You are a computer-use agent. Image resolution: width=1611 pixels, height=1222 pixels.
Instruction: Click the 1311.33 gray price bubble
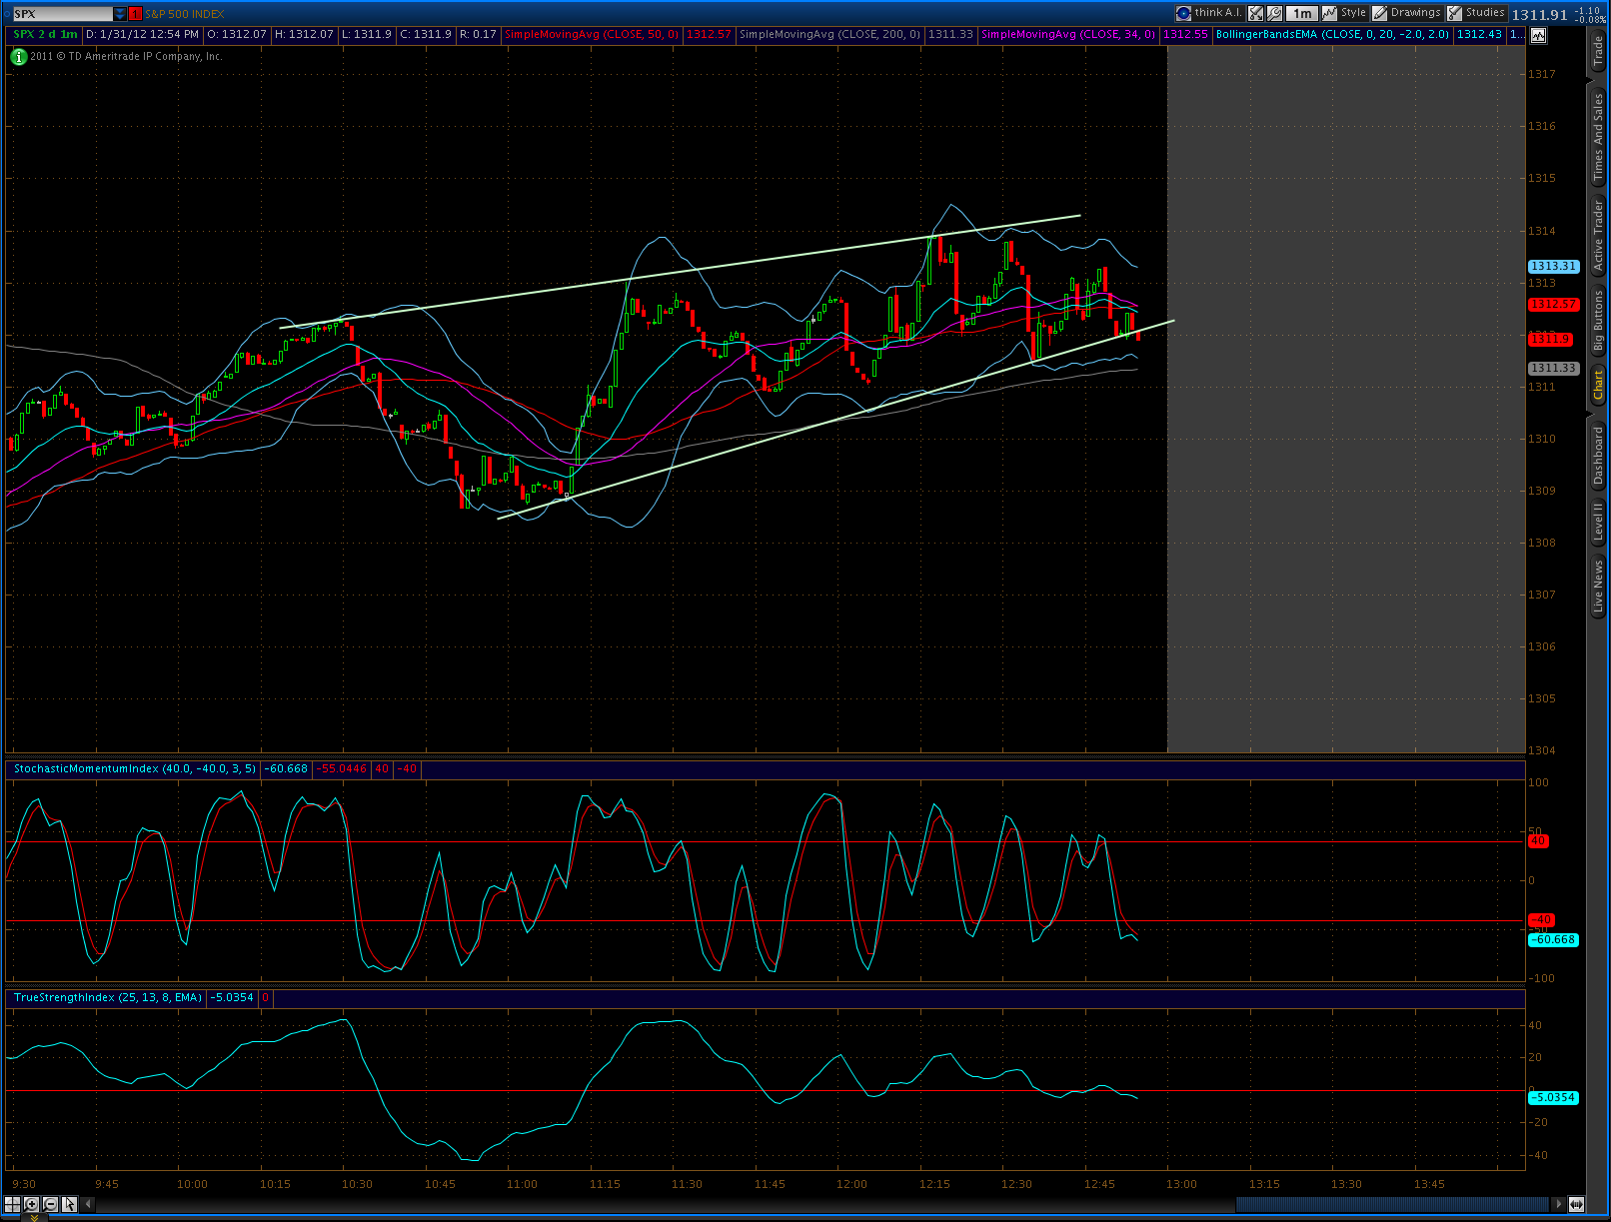point(1554,368)
